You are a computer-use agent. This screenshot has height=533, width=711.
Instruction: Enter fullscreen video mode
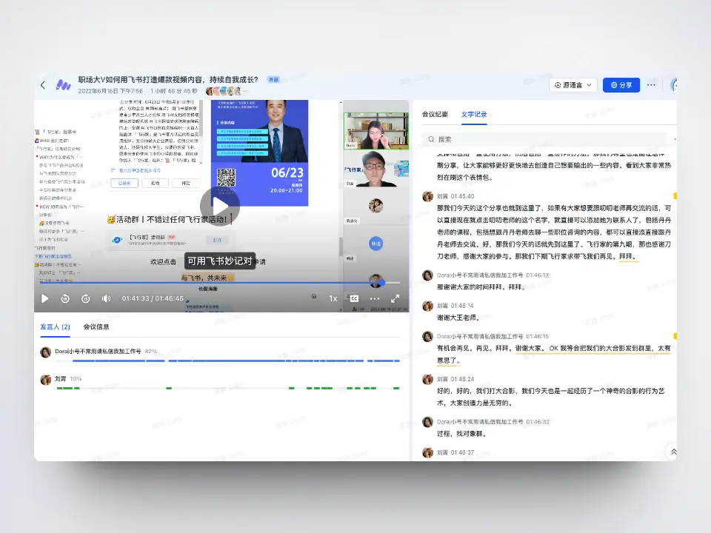pos(395,298)
